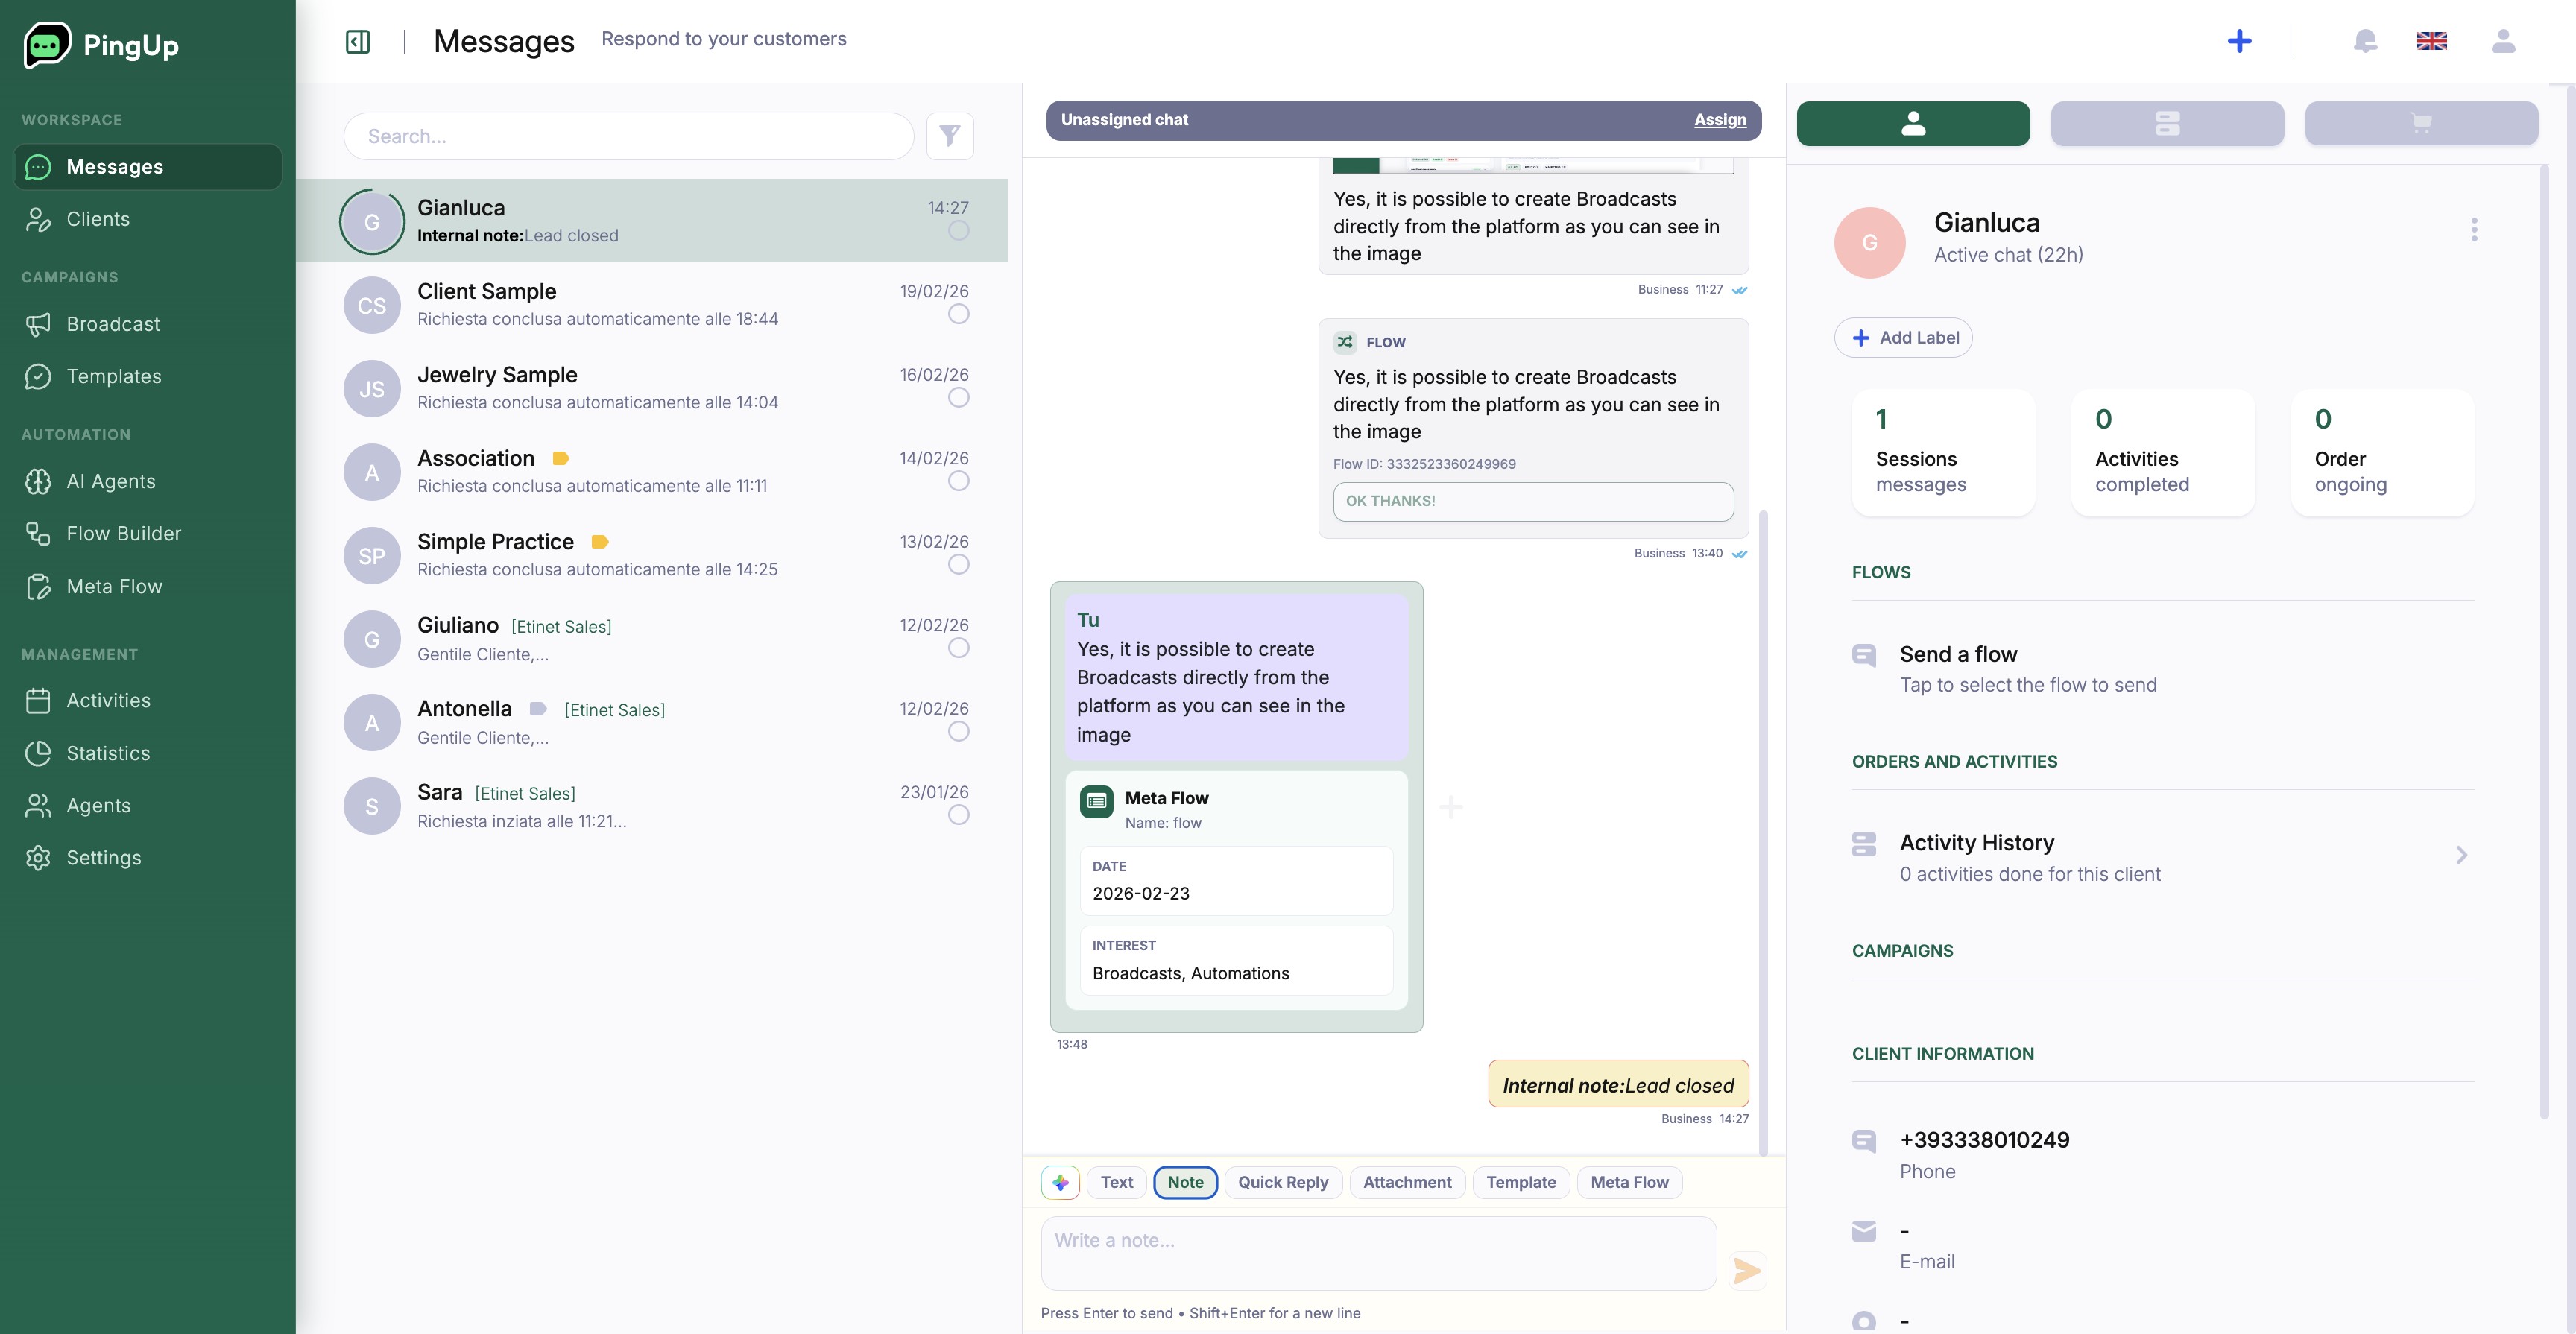The width and height of the screenshot is (2576, 1334).
Task: Click the AI sparkle icon near composer
Action: coord(1060,1182)
